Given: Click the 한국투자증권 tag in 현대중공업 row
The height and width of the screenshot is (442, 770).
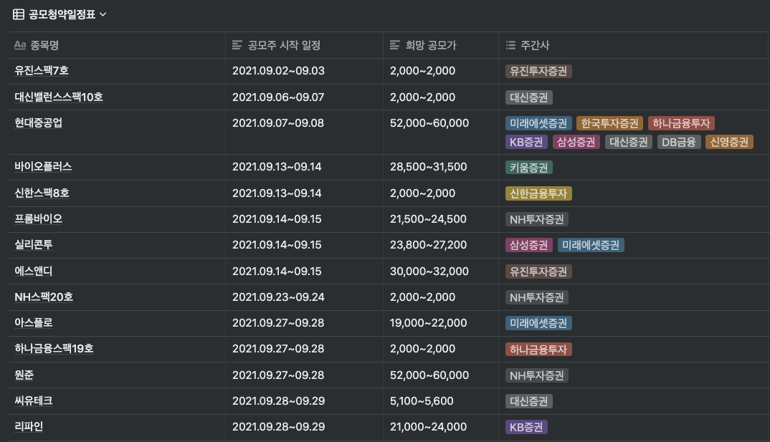Looking at the screenshot, I should [x=610, y=123].
